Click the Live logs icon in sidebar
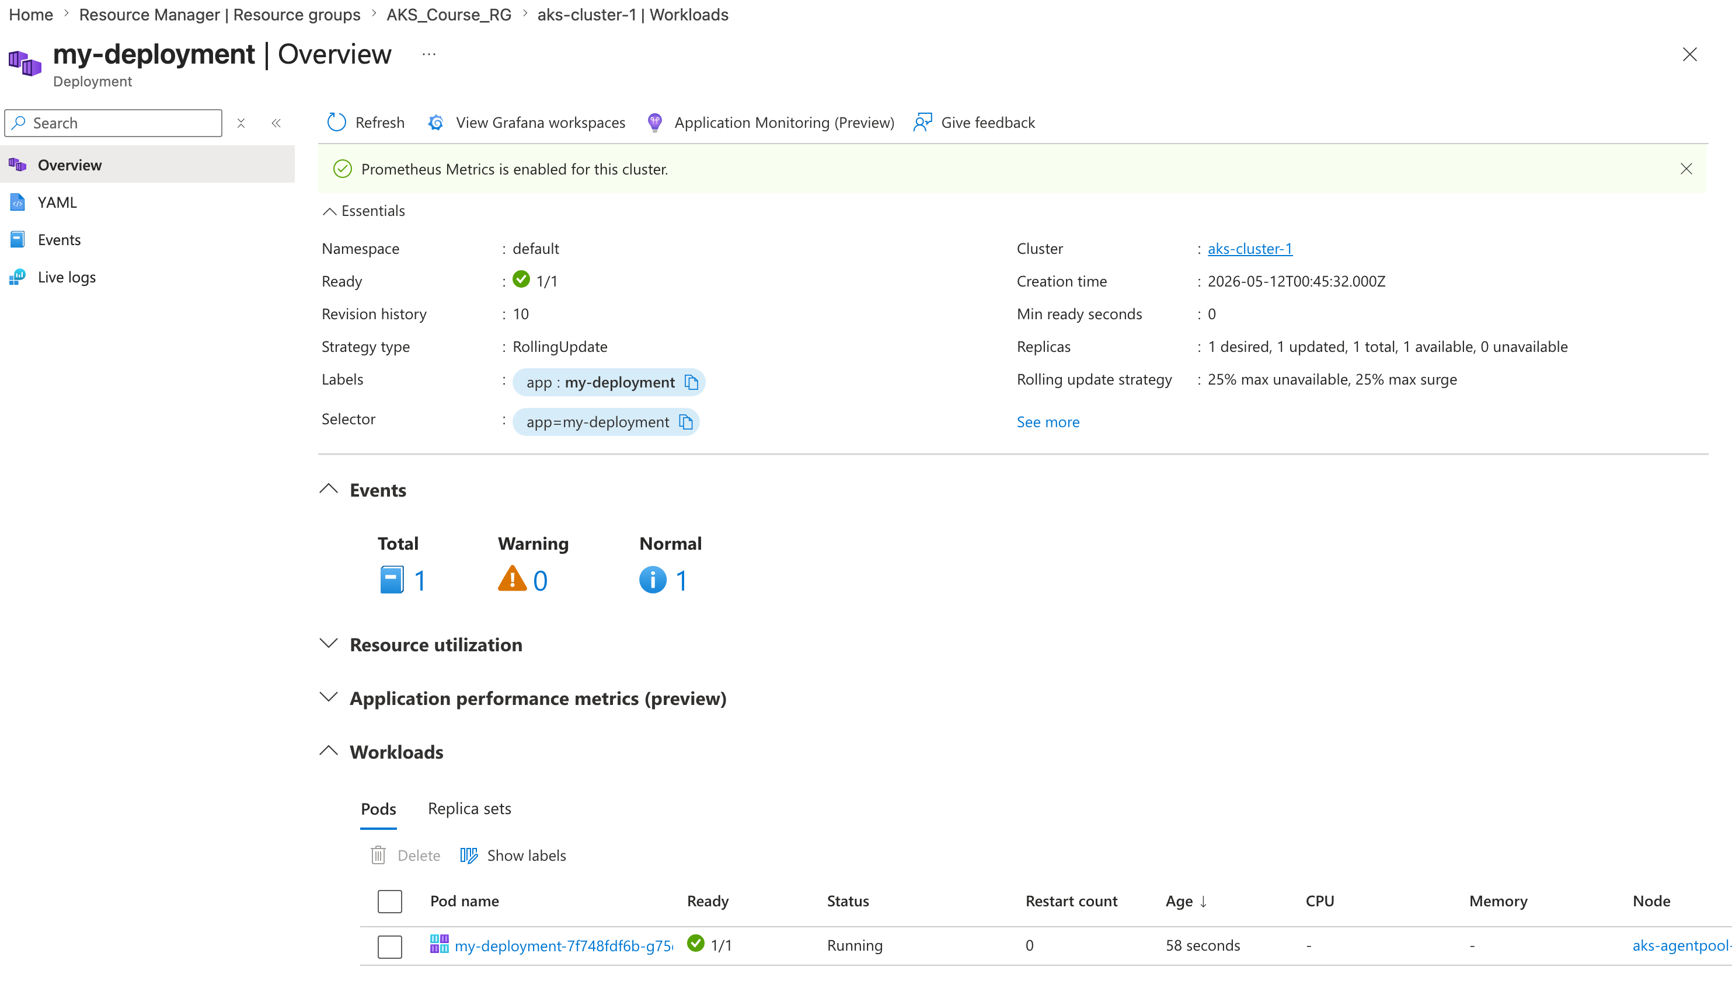Screen dimensions: 1732x1002 (x=18, y=277)
